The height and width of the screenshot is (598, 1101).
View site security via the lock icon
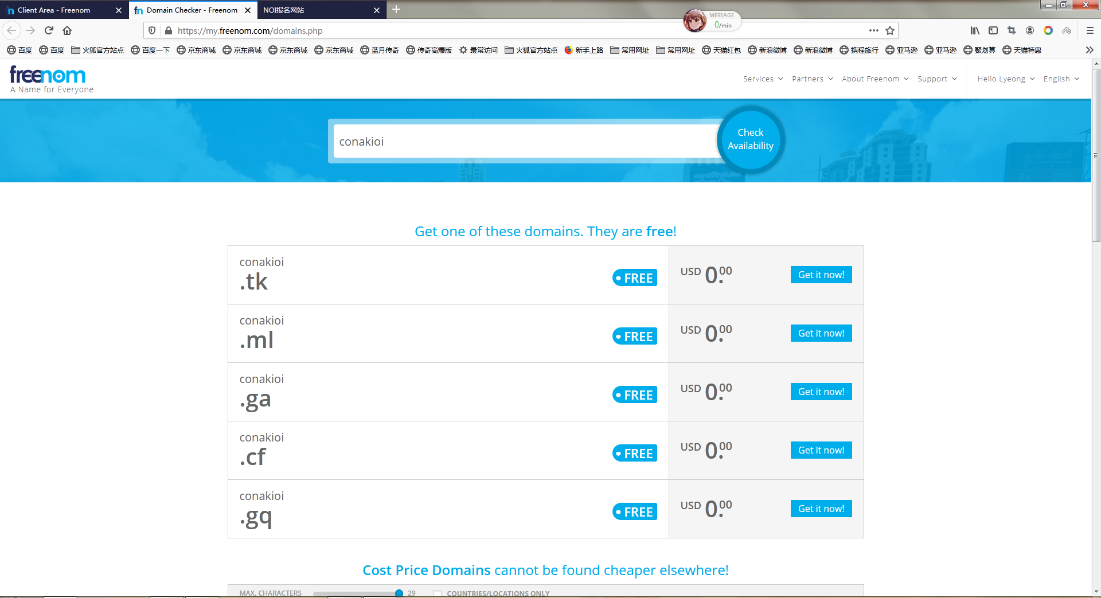[168, 30]
